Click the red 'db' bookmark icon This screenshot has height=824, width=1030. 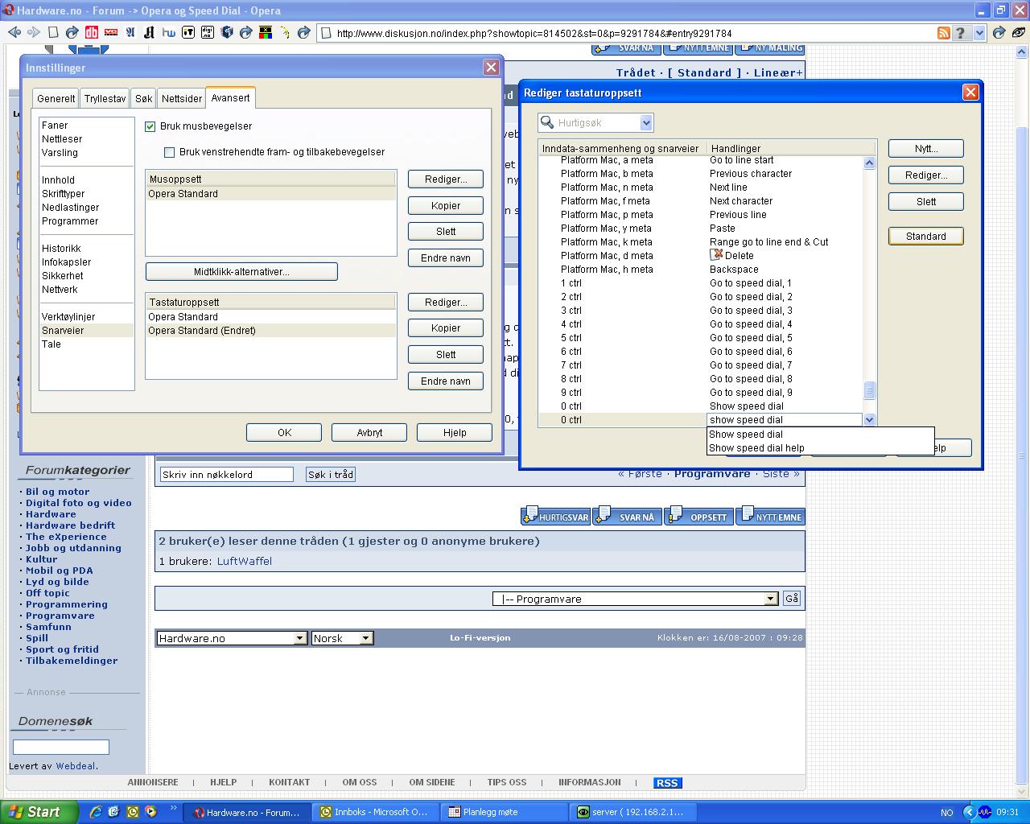(92, 32)
